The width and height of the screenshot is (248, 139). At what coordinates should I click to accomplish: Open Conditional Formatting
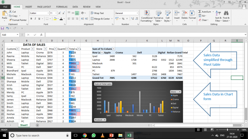pos(147,16)
